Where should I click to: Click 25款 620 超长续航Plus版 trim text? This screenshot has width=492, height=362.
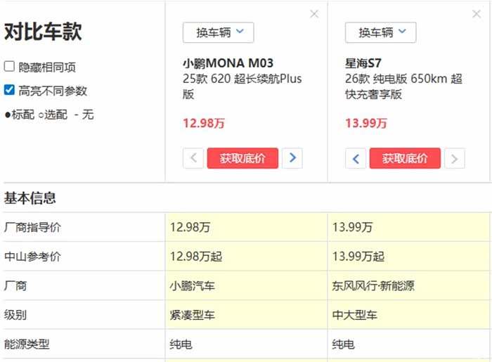(x=242, y=86)
